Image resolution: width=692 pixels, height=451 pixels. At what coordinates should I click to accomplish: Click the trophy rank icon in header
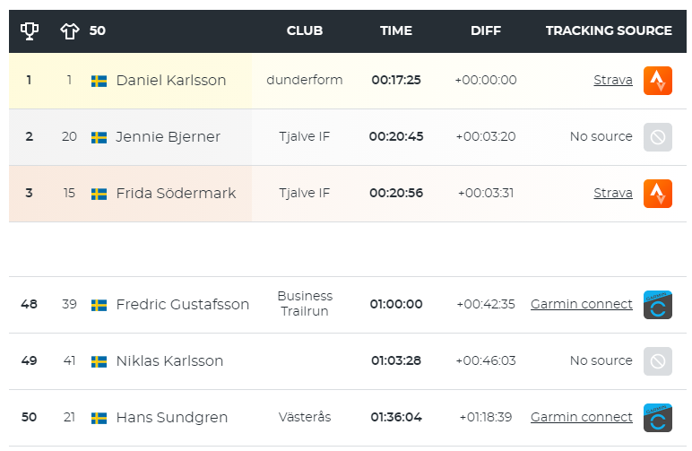pyautogui.click(x=30, y=30)
